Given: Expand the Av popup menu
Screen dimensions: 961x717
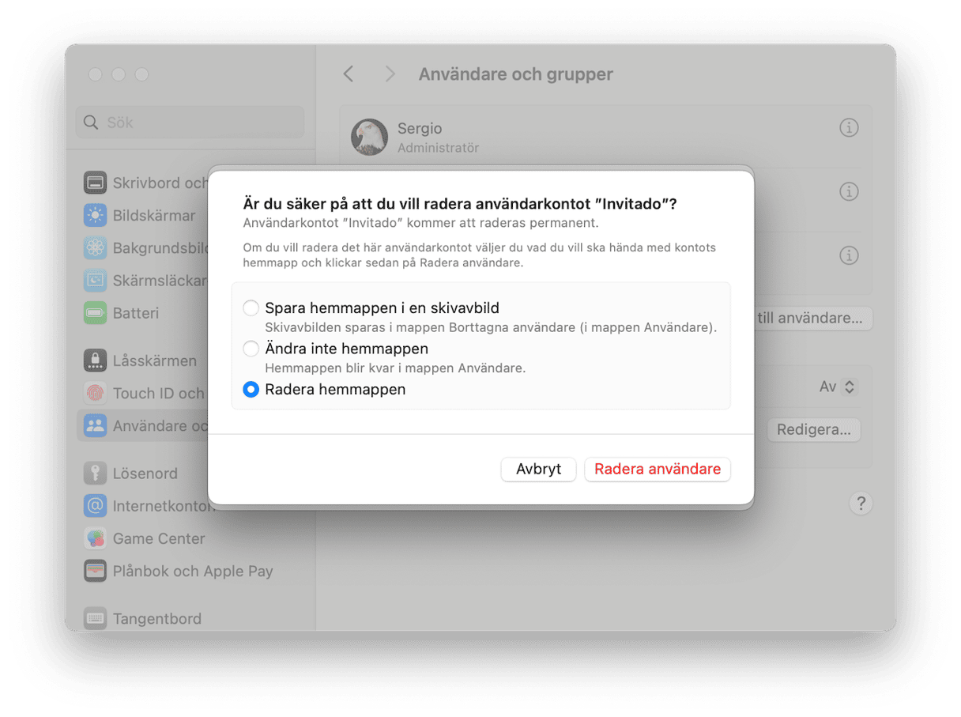Looking at the screenshot, I should click(838, 387).
